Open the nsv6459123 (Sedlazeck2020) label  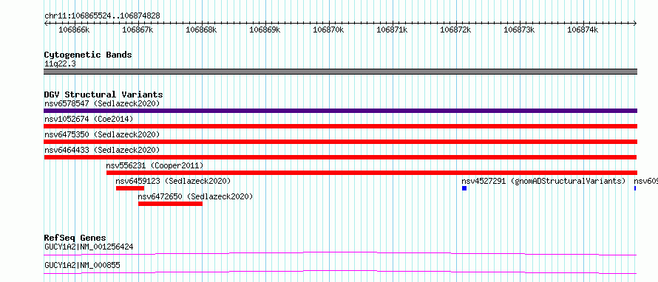[x=173, y=181]
